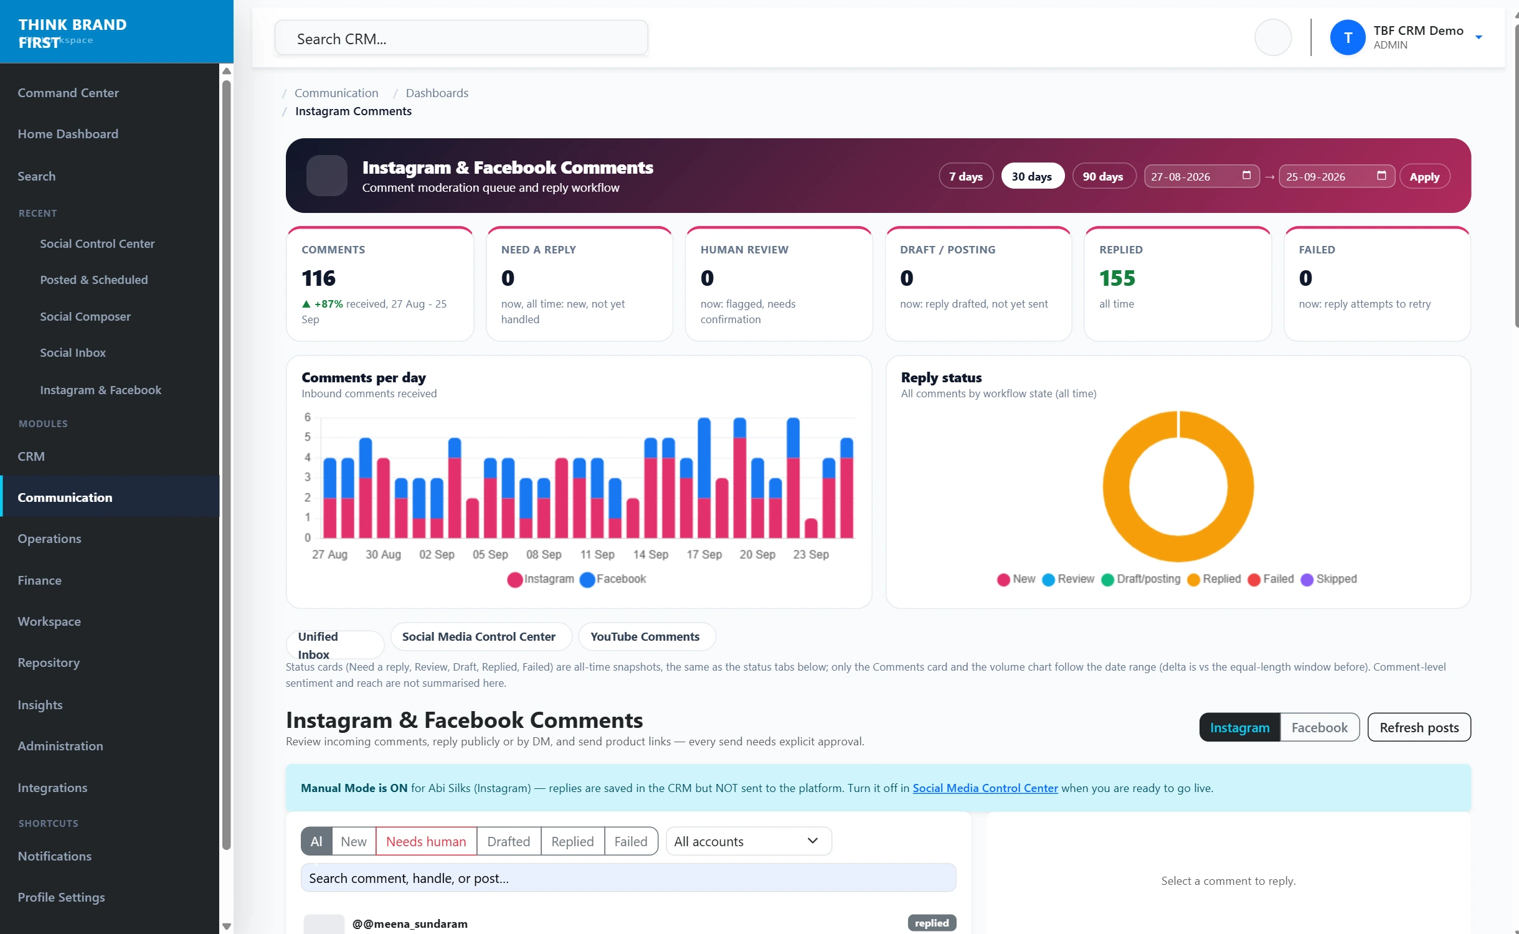The image size is (1519, 934).
Task: Toggle the Failed legend in Reply status
Action: [1271, 579]
